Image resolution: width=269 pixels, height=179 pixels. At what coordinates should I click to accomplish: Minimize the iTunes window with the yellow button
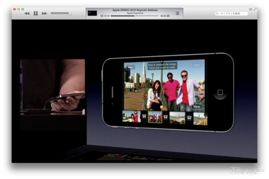[18, 9]
